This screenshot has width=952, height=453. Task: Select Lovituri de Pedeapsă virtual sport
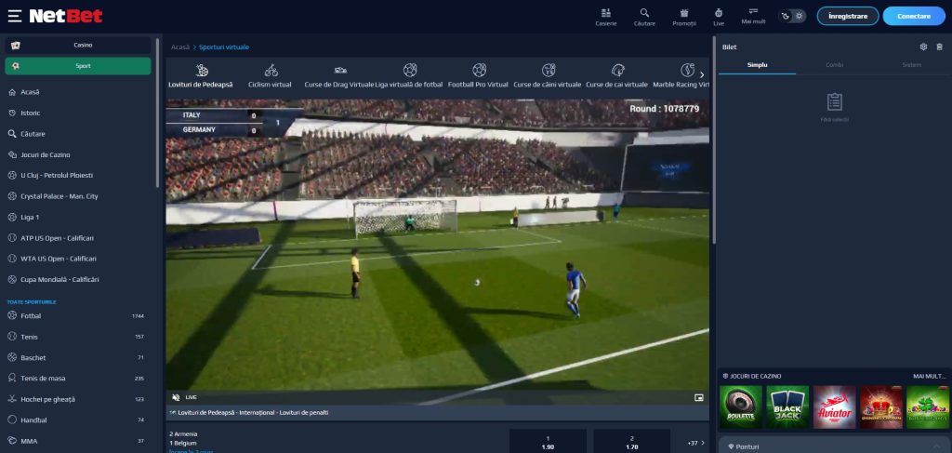(201, 76)
